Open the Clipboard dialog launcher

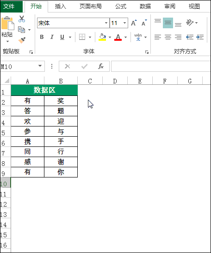click(31, 52)
